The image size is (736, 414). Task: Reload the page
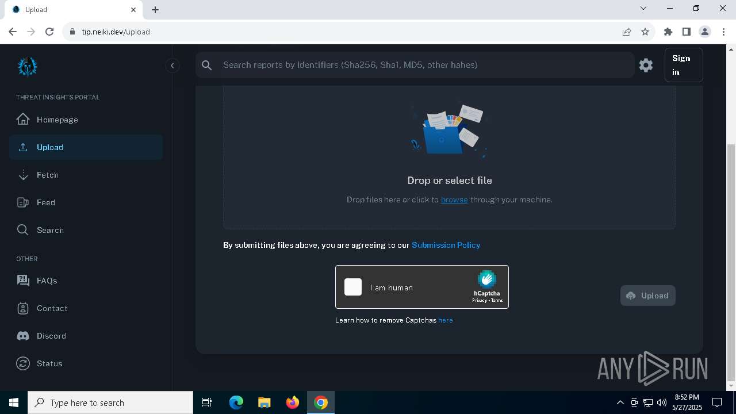click(x=49, y=32)
